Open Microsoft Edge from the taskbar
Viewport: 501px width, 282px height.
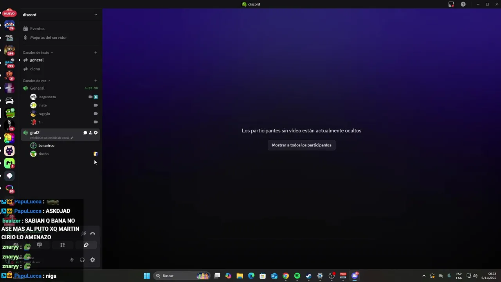click(251, 276)
